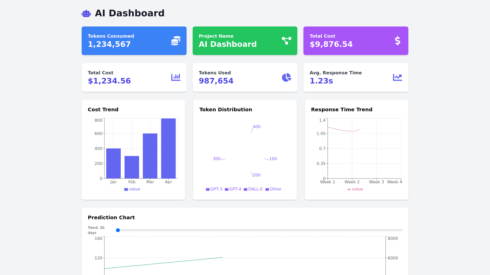Click the dollar sign icon on purple card
490x275 pixels.
(x=397, y=41)
